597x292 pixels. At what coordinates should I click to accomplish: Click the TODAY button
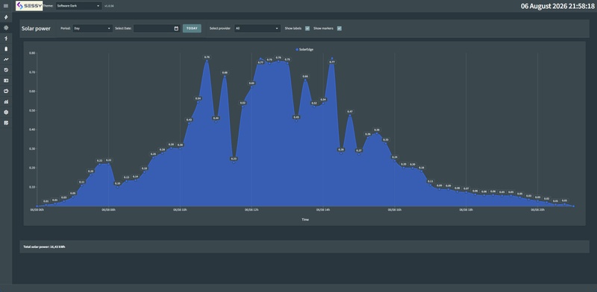point(192,28)
